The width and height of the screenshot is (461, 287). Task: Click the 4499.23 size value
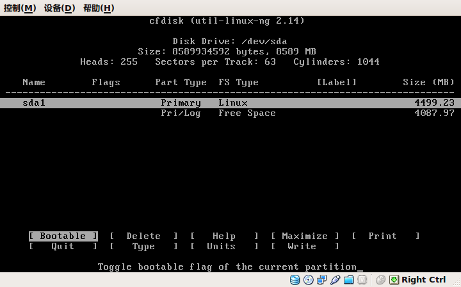click(435, 103)
